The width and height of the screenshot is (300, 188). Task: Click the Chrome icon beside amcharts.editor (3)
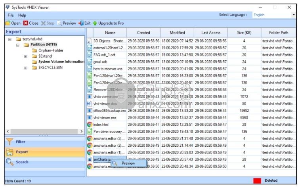(x=90, y=138)
